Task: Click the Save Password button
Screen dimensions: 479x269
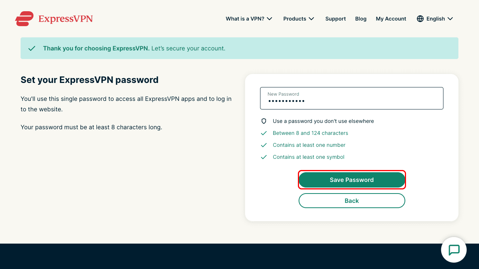Action: [351, 180]
